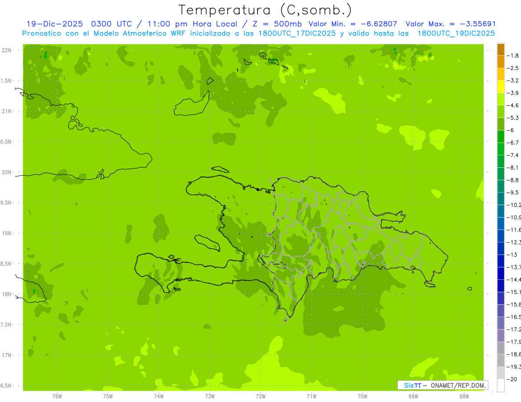The width and height of the screenshot is (521, 402).
Task: Select the date text "19-Dic-2025"
Action: pyautogui.click(x=56, y=24)
